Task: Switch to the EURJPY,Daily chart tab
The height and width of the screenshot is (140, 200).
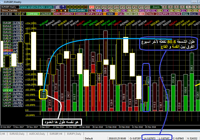Action: 74,134
